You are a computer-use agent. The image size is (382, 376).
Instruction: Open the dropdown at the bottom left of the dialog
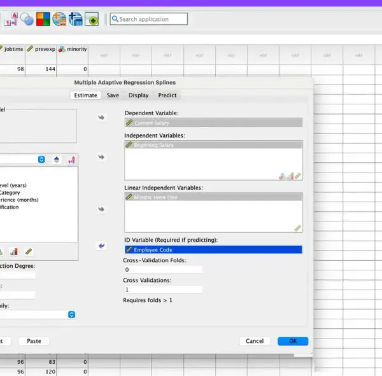point(71,314)
